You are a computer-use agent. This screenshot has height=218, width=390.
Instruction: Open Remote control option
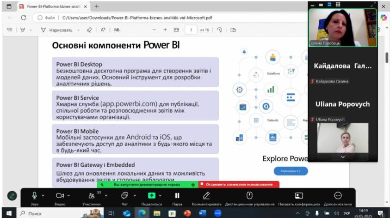[249, 195]
